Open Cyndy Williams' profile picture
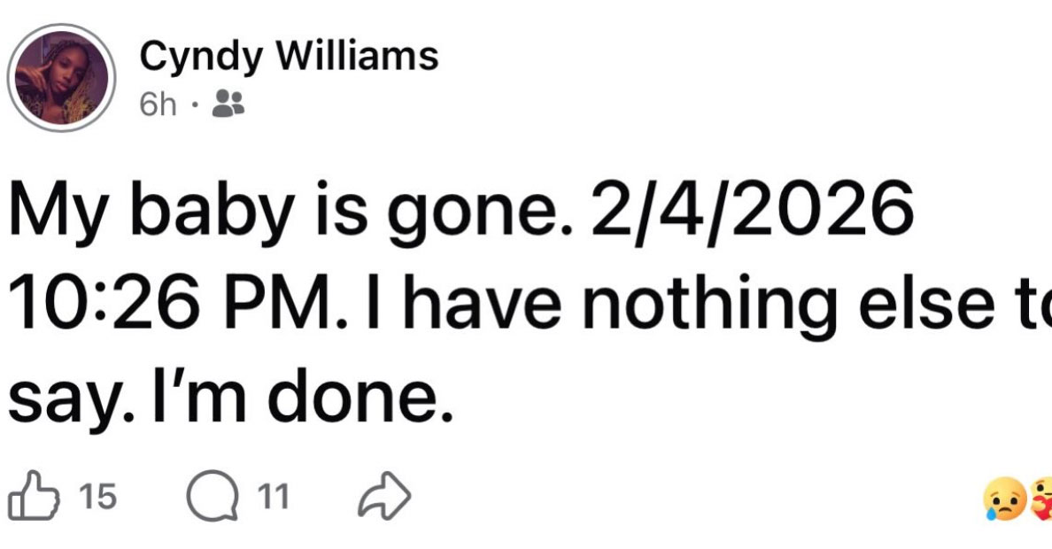Viewport: 1052px width, 549px height. [62, 78]
